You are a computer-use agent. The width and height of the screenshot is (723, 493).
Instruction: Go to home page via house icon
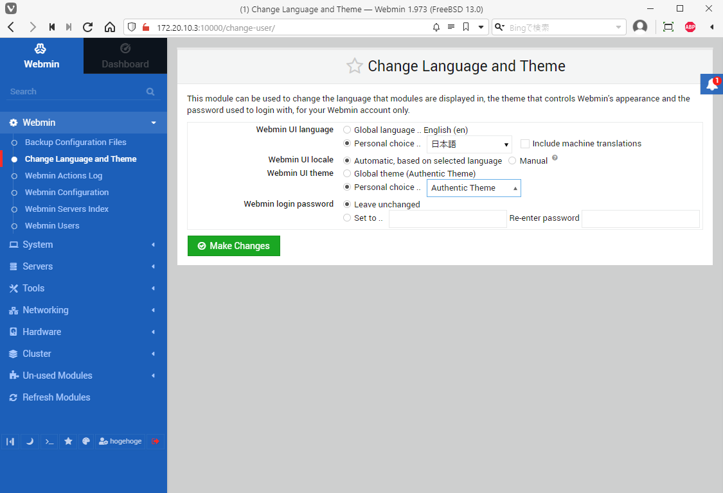[x=110, y=27]
